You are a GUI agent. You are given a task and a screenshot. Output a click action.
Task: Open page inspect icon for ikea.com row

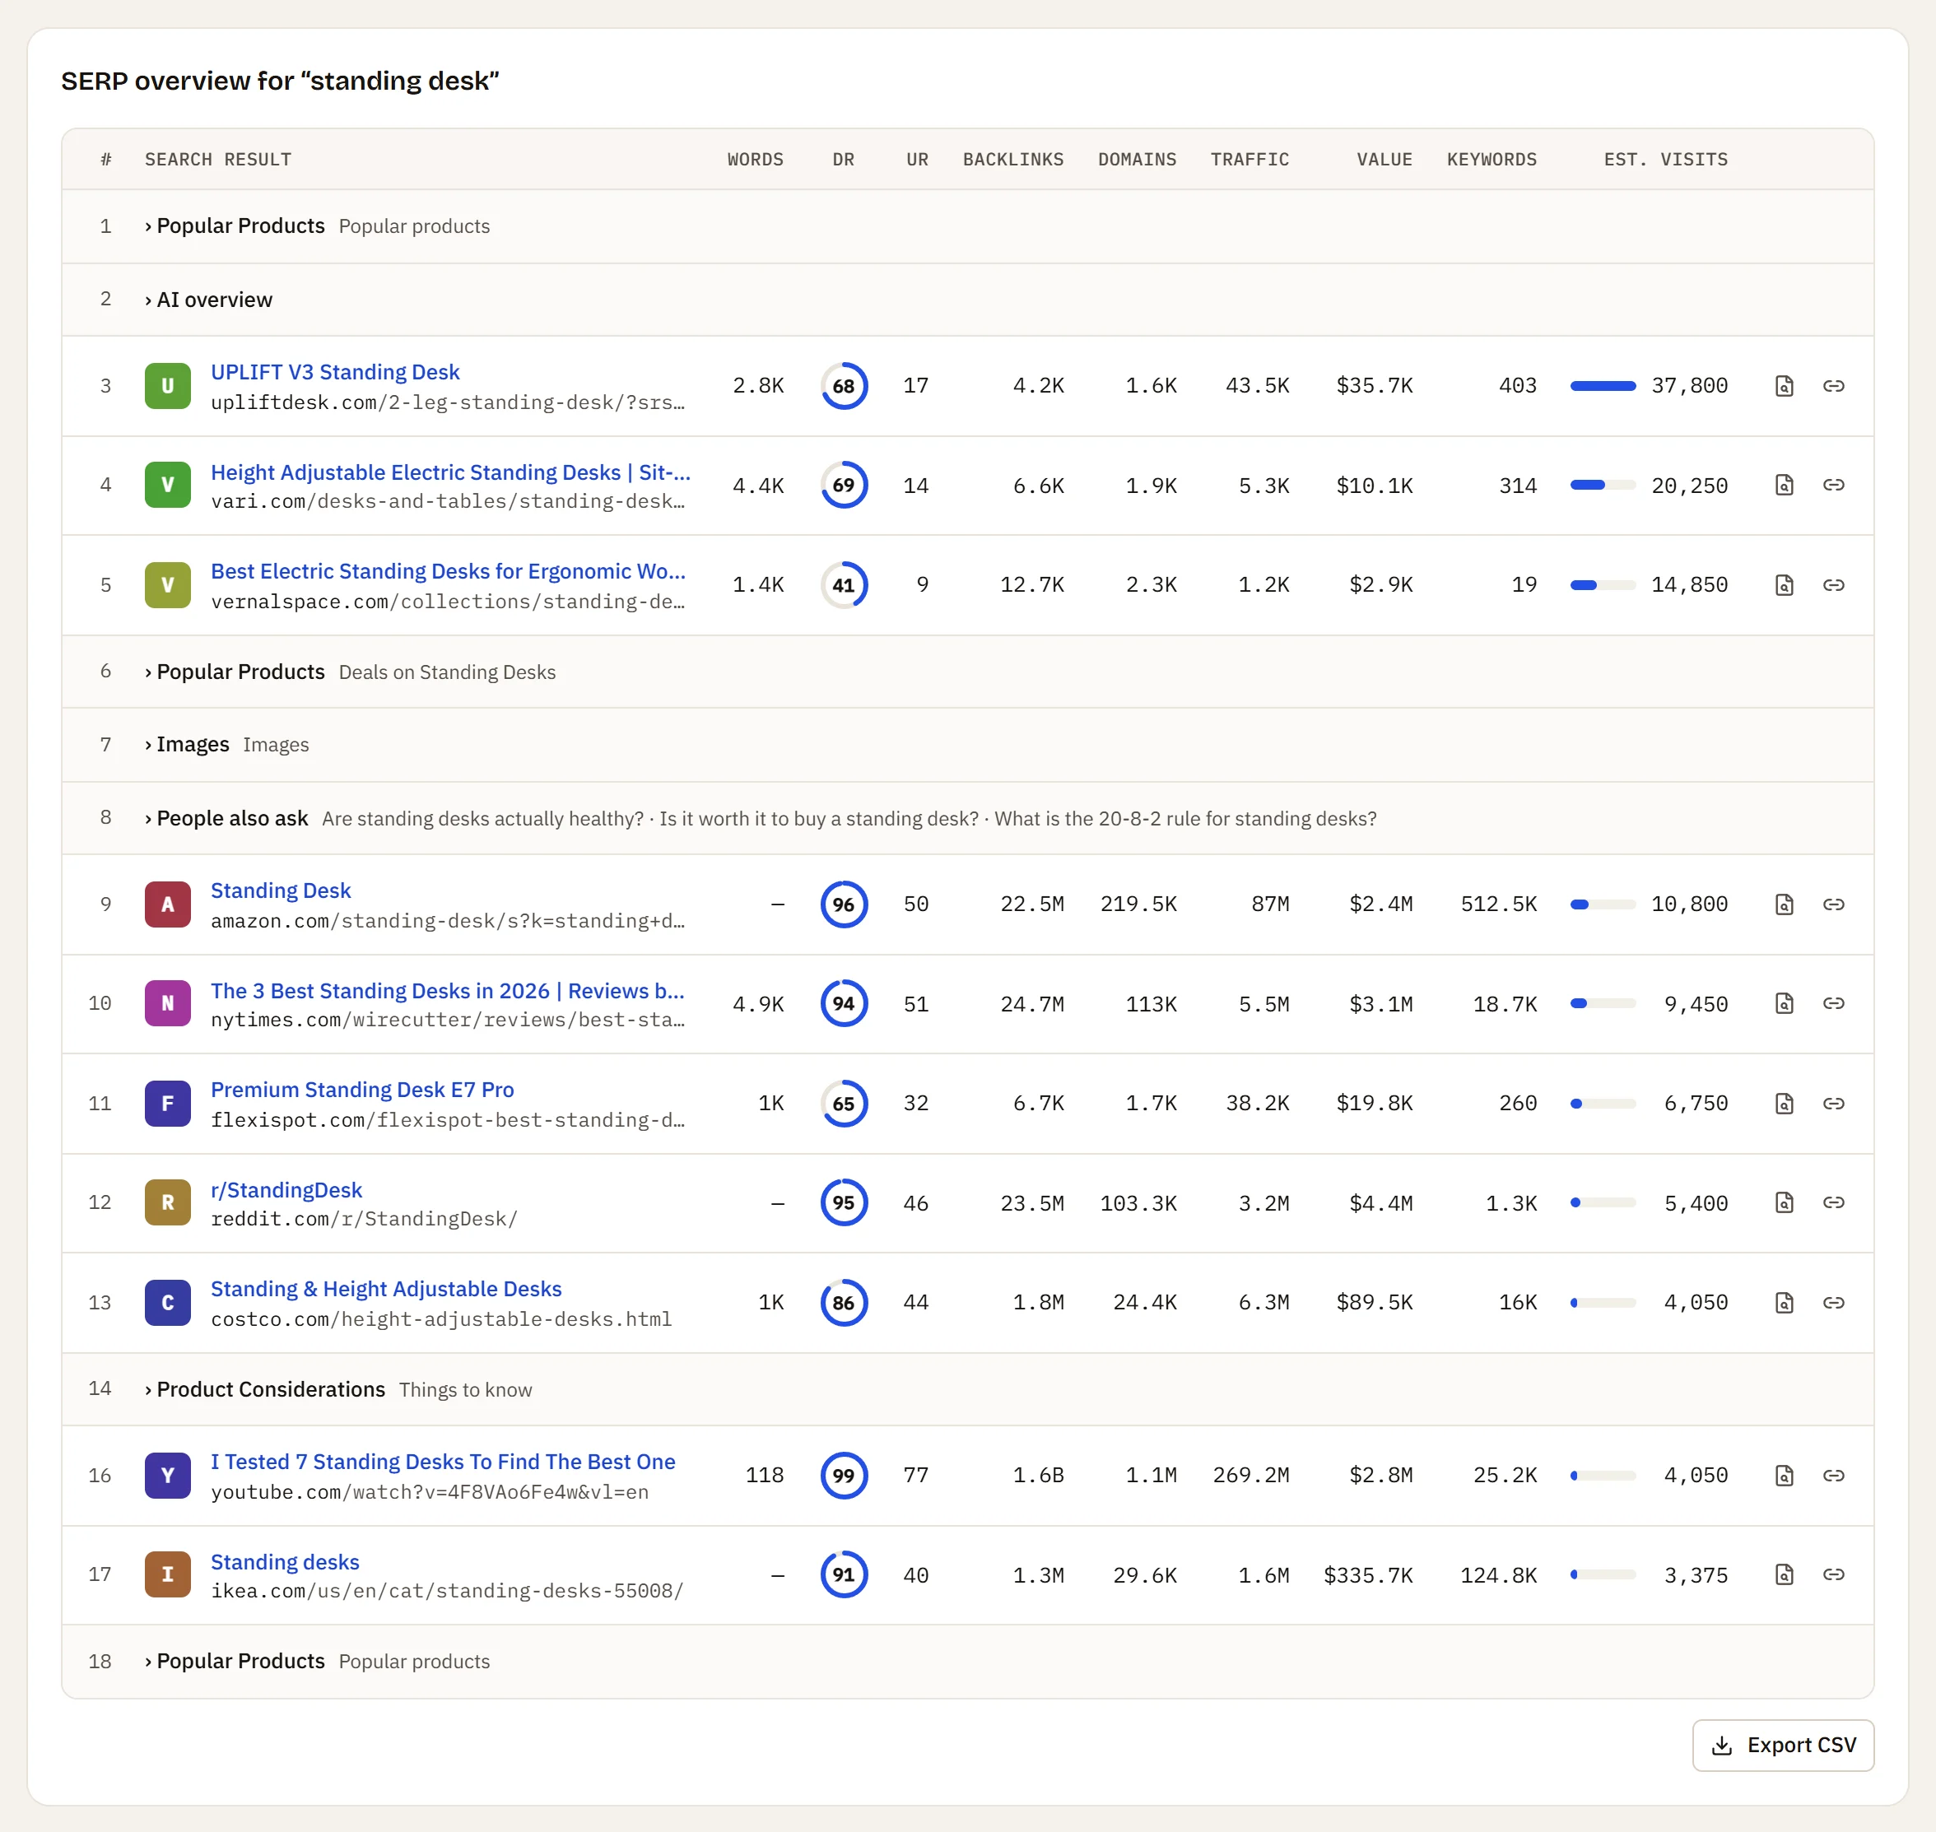tap(1784, 1575)
